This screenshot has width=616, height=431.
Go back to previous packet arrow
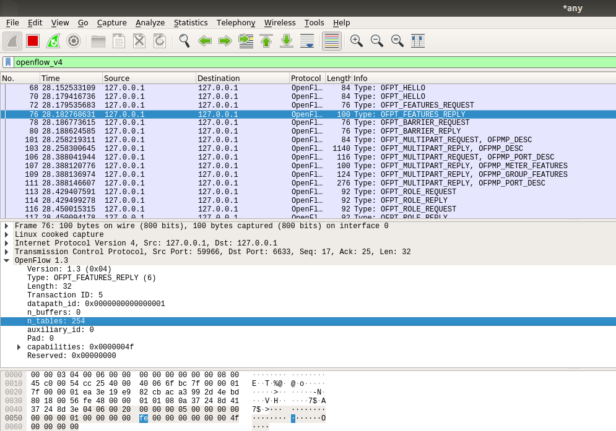coord(205,41)
